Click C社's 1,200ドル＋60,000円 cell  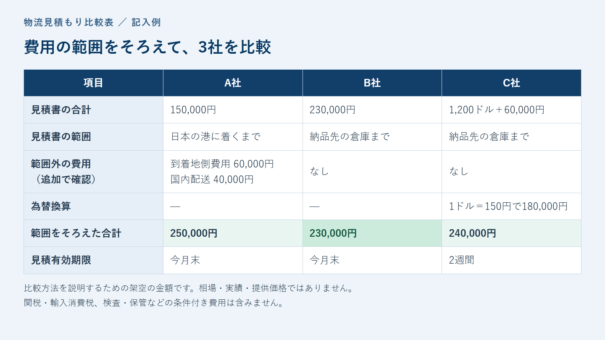click(x=511, y=110)
